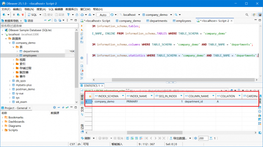
Task: Collapse the localhost connection node
Action: [2, 34]
